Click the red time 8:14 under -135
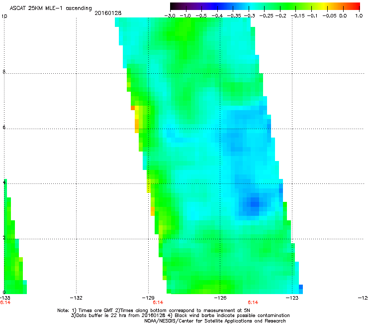This screenshot has height=324, width=368. click(5, 303)
